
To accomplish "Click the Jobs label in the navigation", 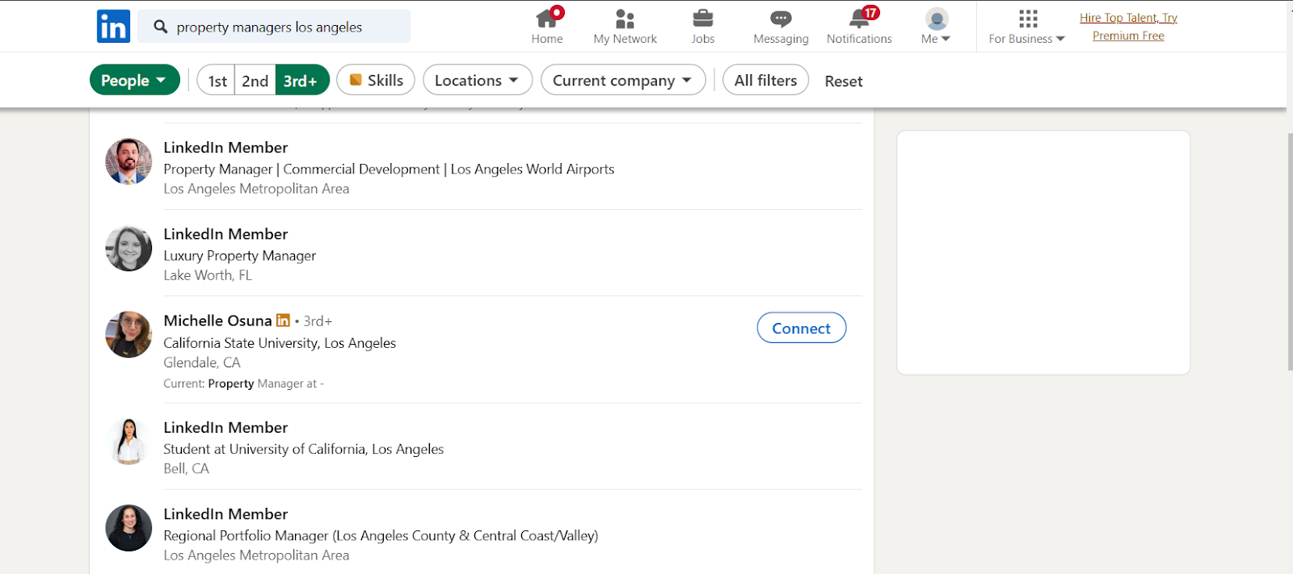I will point(703,39).
